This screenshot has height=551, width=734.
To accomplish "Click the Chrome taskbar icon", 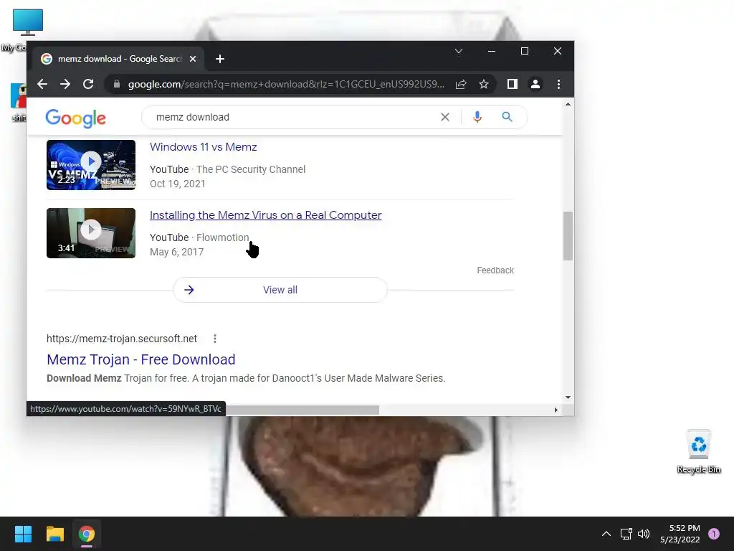I will (87, 534).
